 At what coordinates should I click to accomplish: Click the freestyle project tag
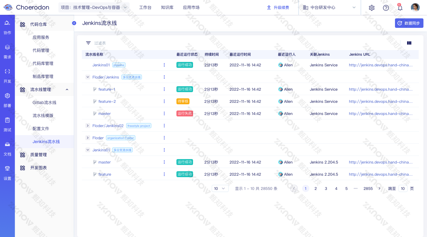pos(139,126)
